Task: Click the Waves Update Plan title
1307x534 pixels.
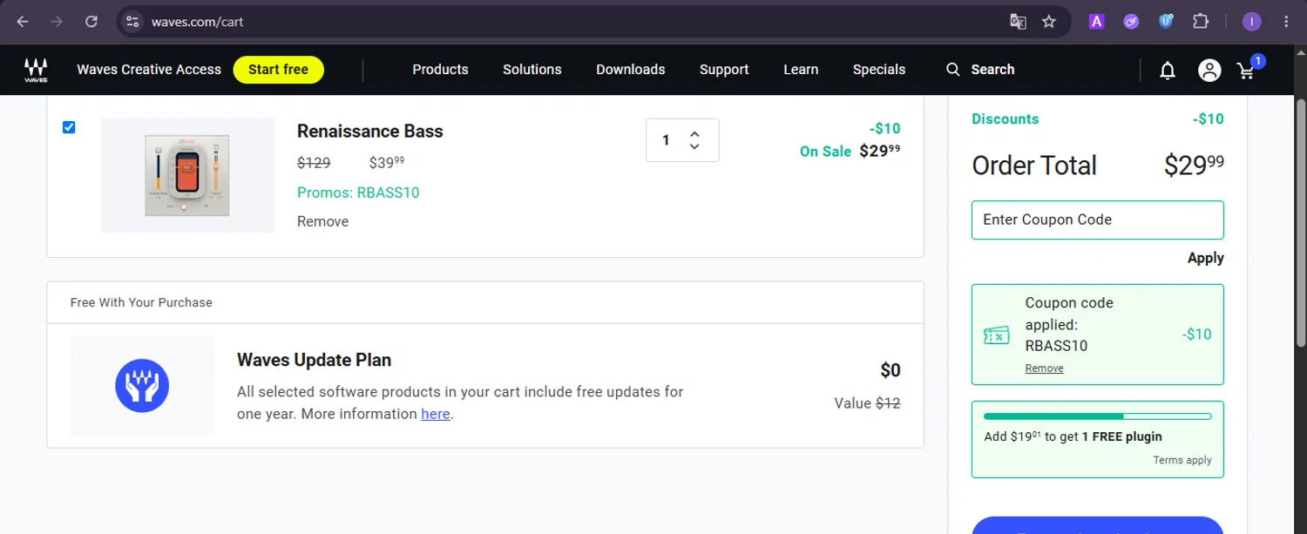Action: (314, 360)
